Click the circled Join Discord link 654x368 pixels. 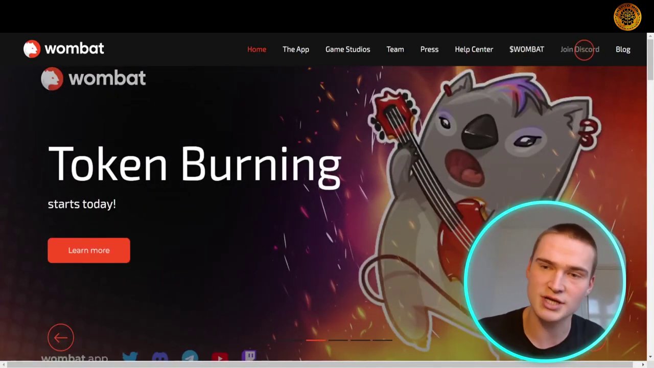point(580,49)
